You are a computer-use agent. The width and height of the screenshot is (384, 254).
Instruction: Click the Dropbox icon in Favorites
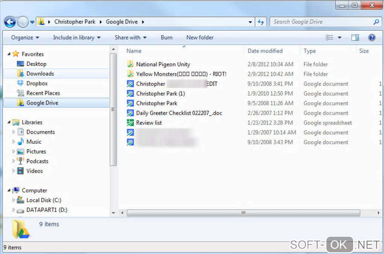tap(20, 83)
